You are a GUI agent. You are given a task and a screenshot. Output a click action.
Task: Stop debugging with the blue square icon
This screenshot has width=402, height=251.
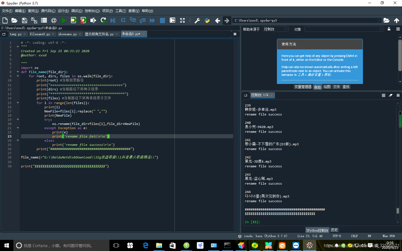pos(162,20)
